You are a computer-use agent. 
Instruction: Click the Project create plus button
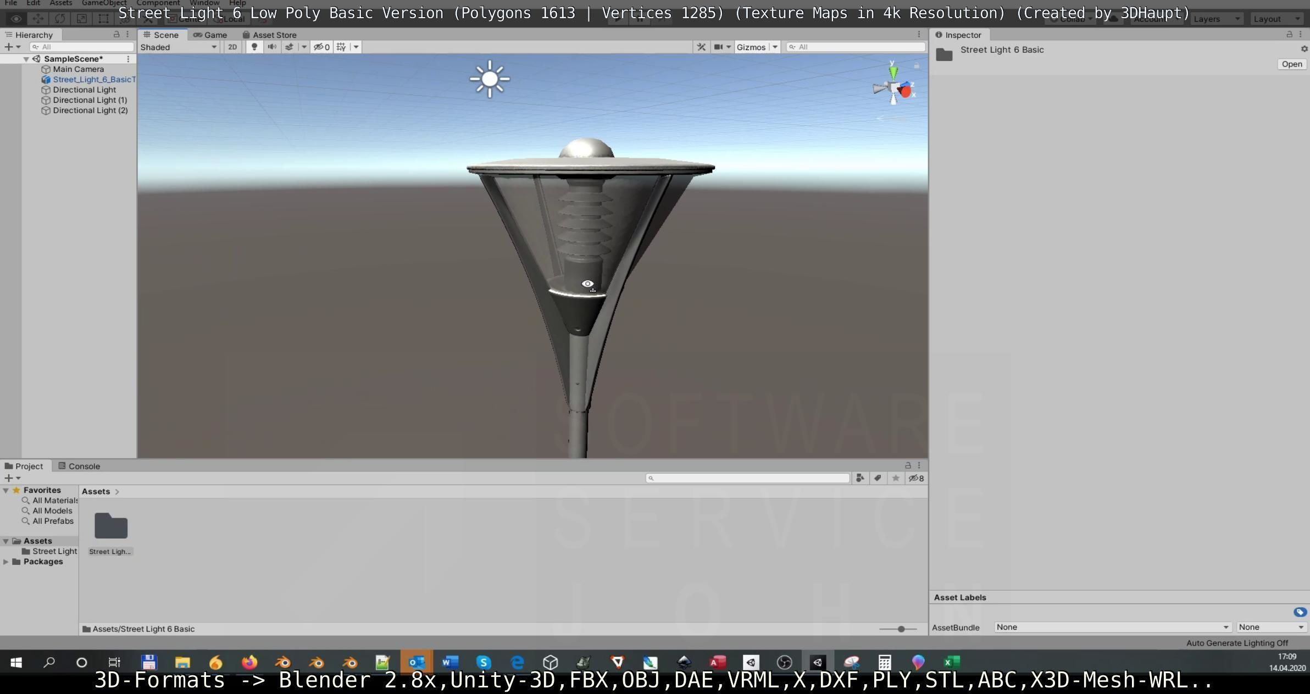coord(8,478)
